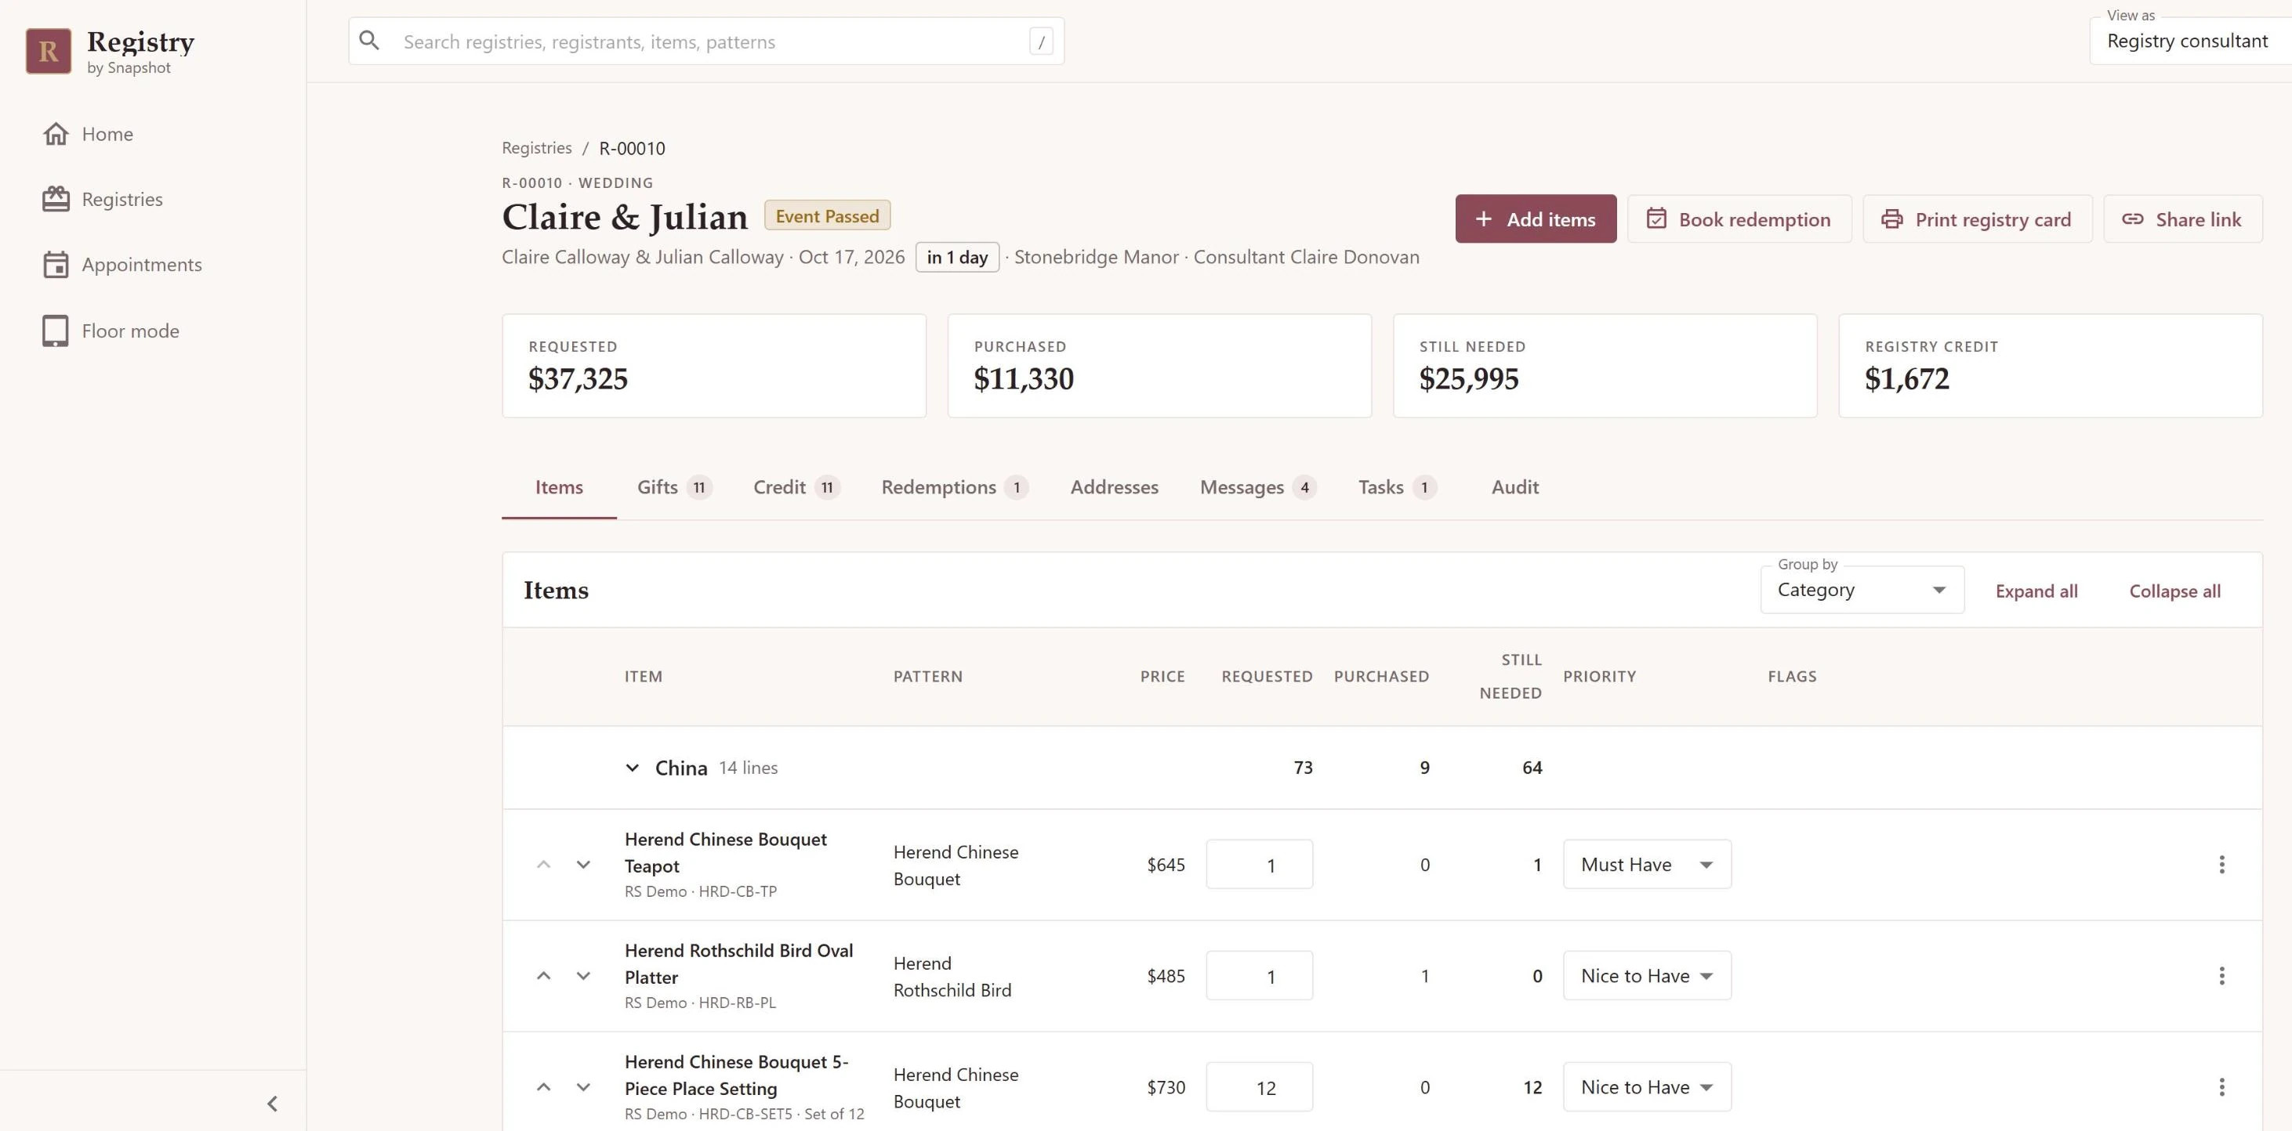Focus the registries search field

(706, 41)
